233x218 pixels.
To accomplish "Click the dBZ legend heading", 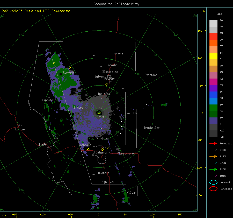I will click(x=220, y=14).
